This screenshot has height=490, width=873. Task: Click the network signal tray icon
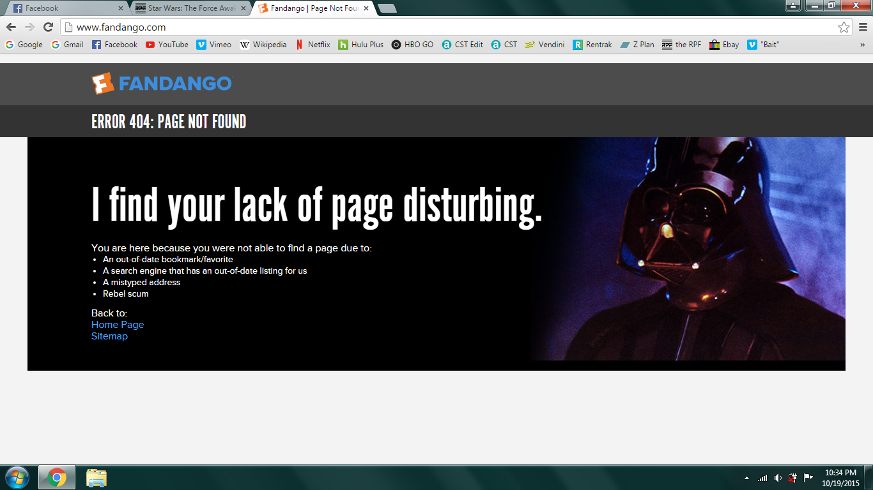point(762,478)
